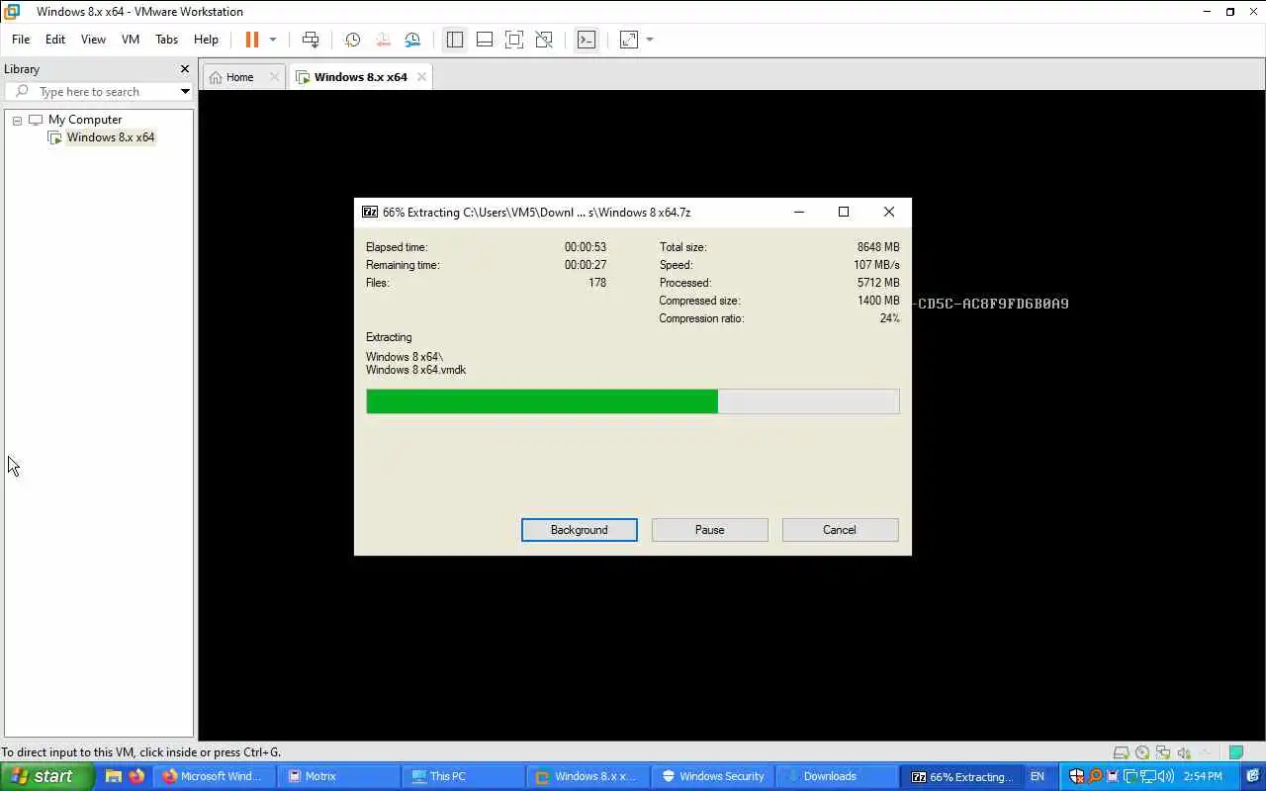This screenshot has height=791, width=1266.
Task: Click the 2:54 PM clock
Action: 1203,776
